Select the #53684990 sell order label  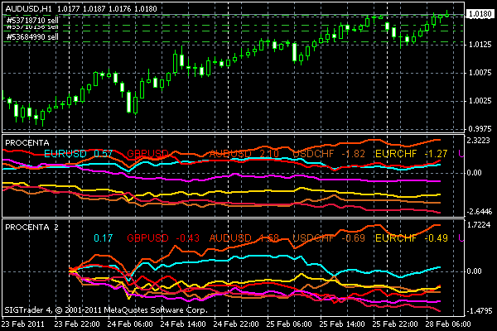click(x=31, y=36)
